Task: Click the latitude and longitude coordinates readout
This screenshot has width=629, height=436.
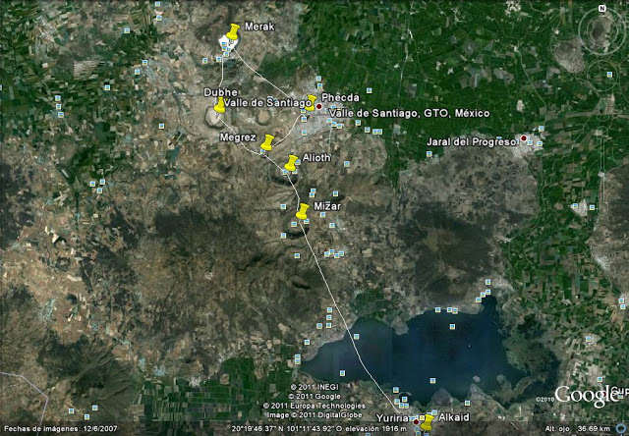Action: click(x=286, y=429)
